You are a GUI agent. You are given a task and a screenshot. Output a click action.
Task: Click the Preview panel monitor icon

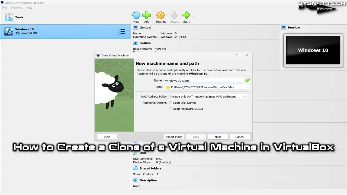283,27
